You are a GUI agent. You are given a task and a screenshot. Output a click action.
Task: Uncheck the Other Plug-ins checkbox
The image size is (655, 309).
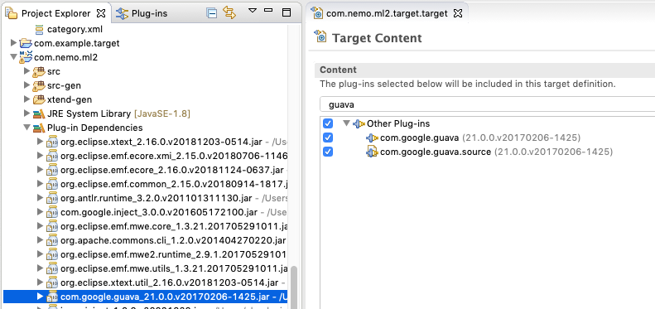point(328,123)
